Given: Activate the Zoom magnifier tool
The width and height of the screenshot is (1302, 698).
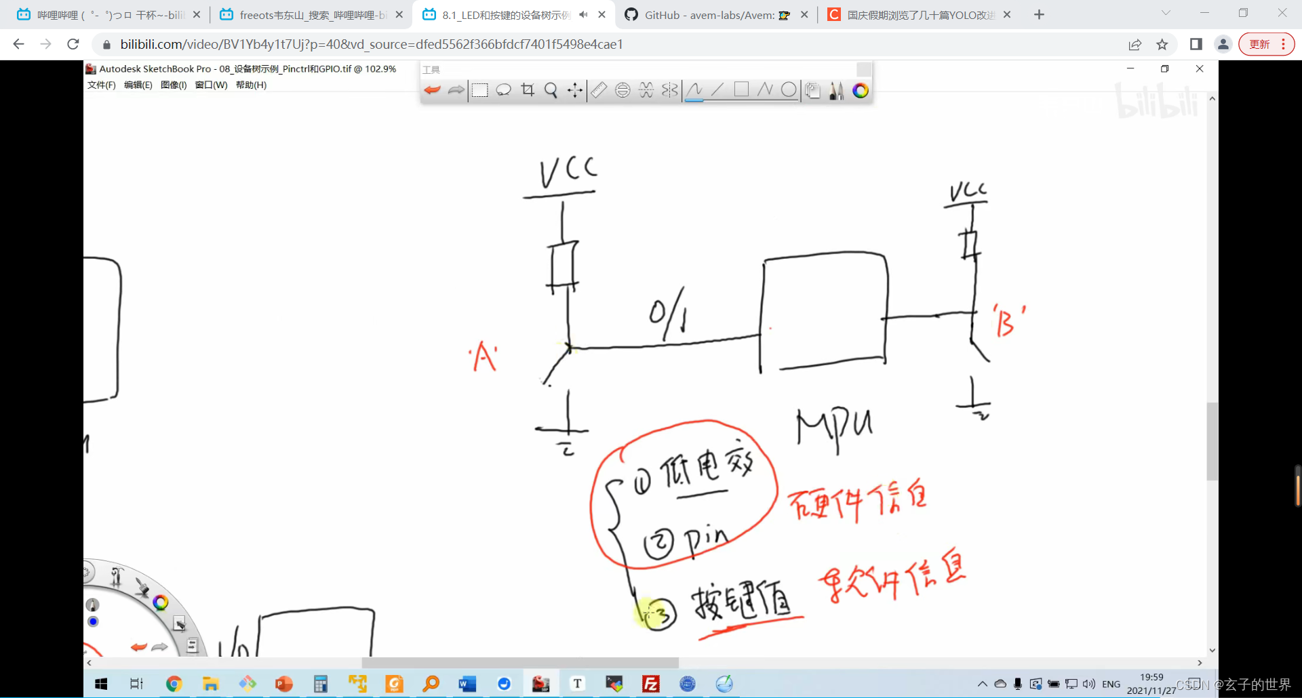Looking at the screenshot, I should (x=551, y=90).
